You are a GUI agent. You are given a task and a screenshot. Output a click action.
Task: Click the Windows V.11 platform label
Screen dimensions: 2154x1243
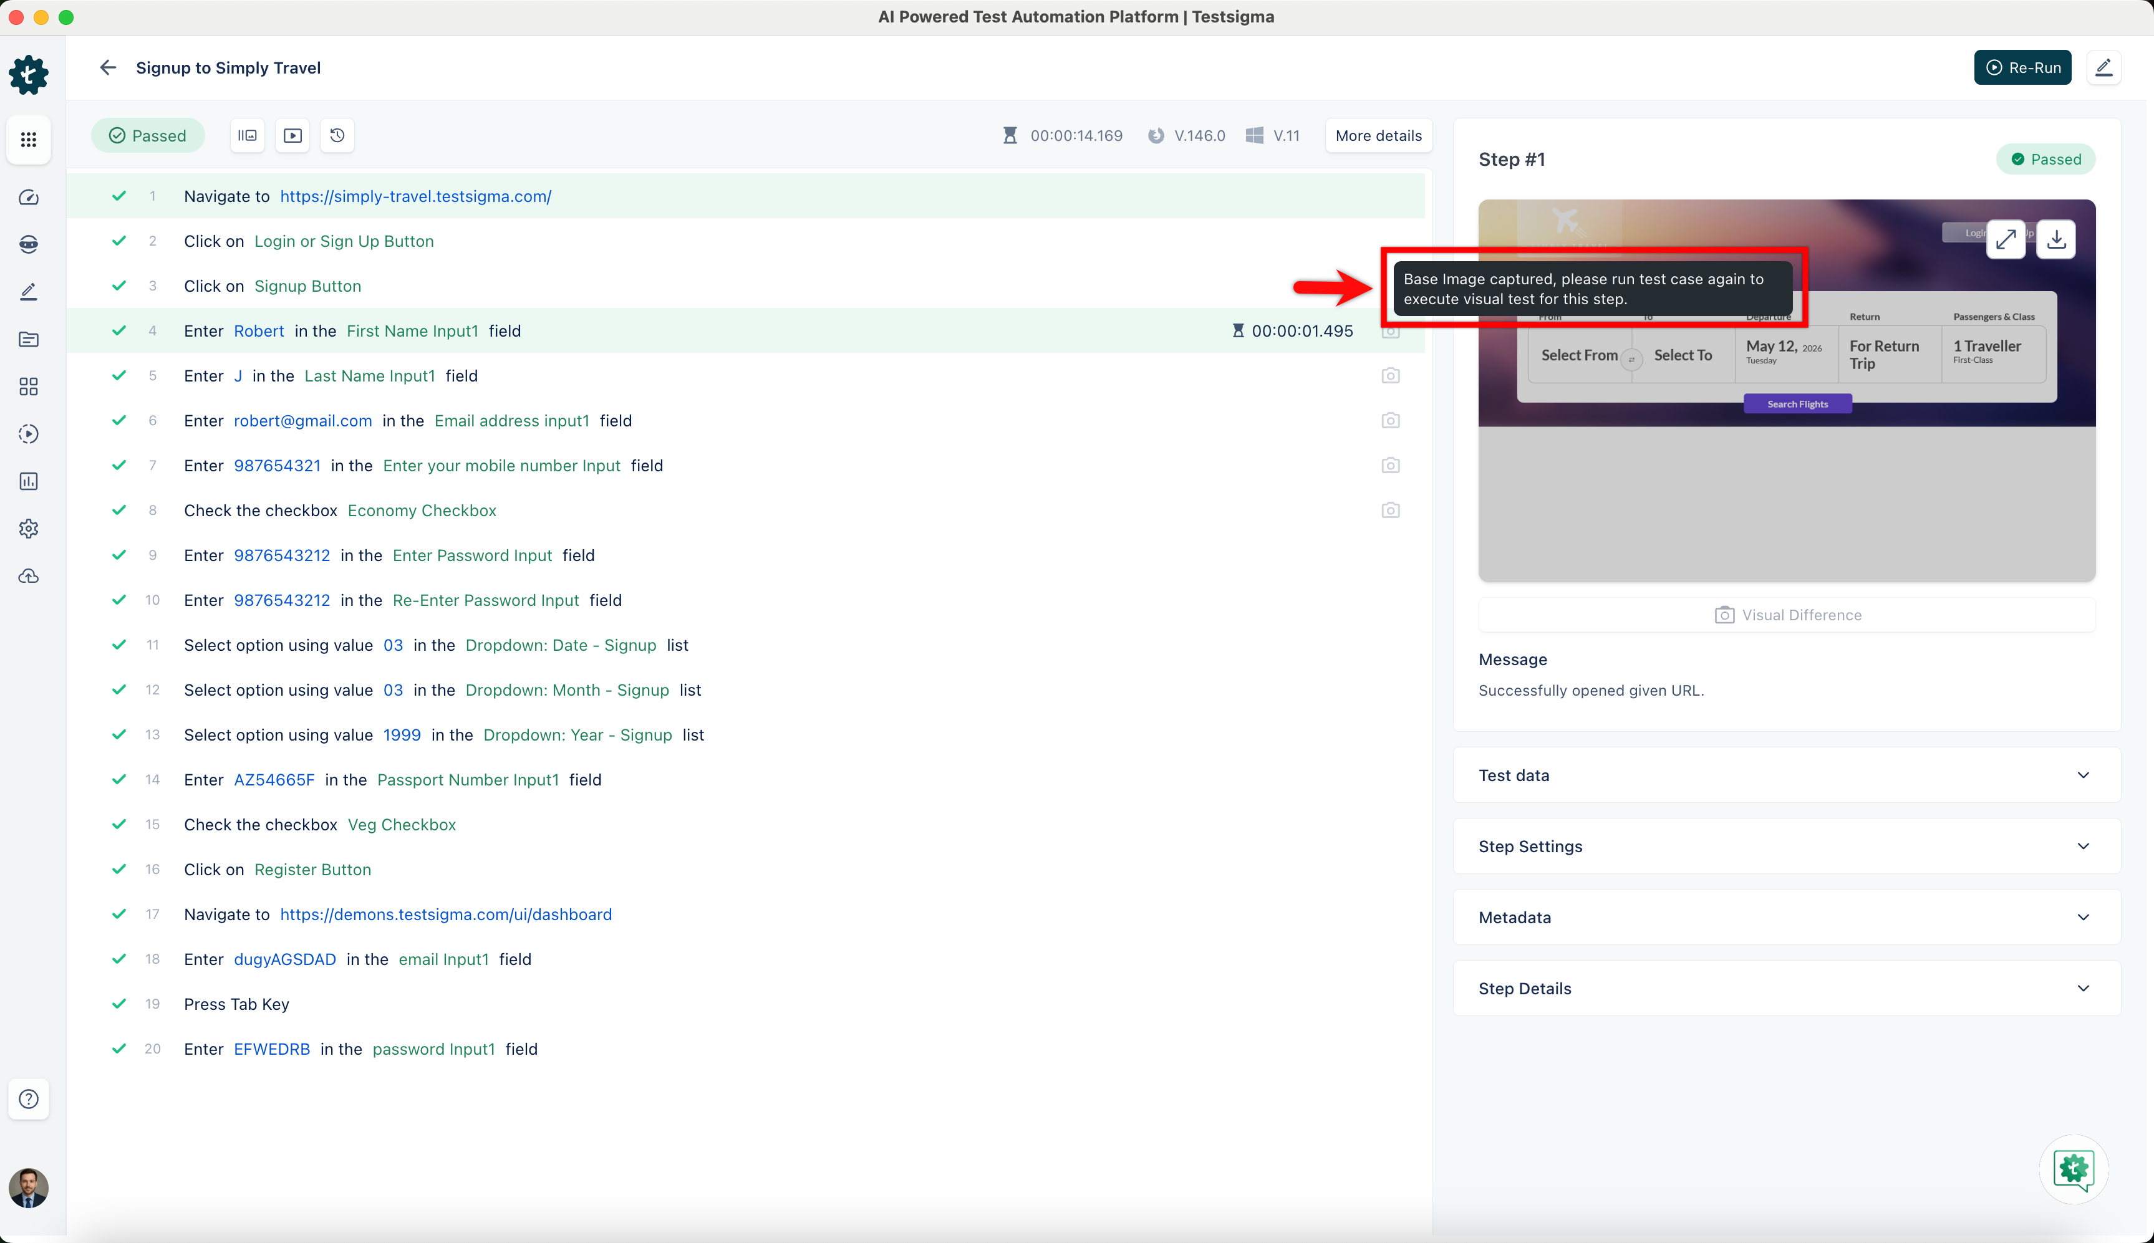1273,136
